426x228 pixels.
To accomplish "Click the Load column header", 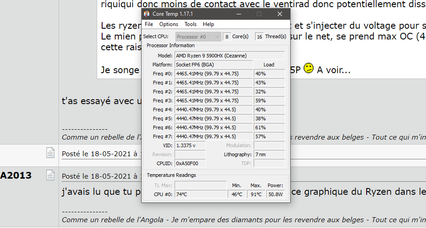I will 269,65.
